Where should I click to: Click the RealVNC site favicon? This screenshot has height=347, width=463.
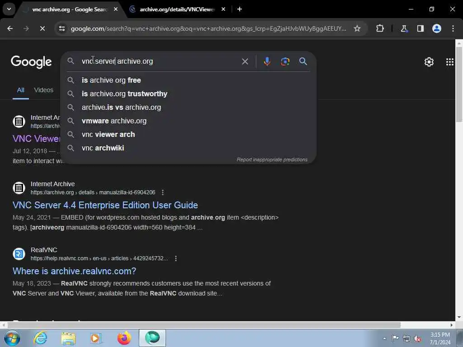19,254
